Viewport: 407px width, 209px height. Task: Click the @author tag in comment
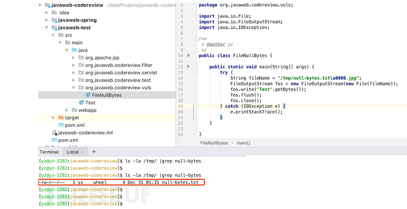(x=216, y=45)
